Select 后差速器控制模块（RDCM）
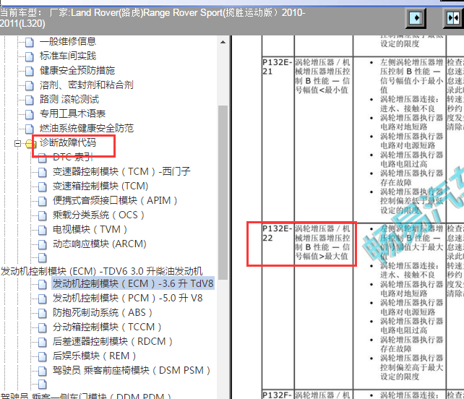The image size is (464, 399). 113,342
